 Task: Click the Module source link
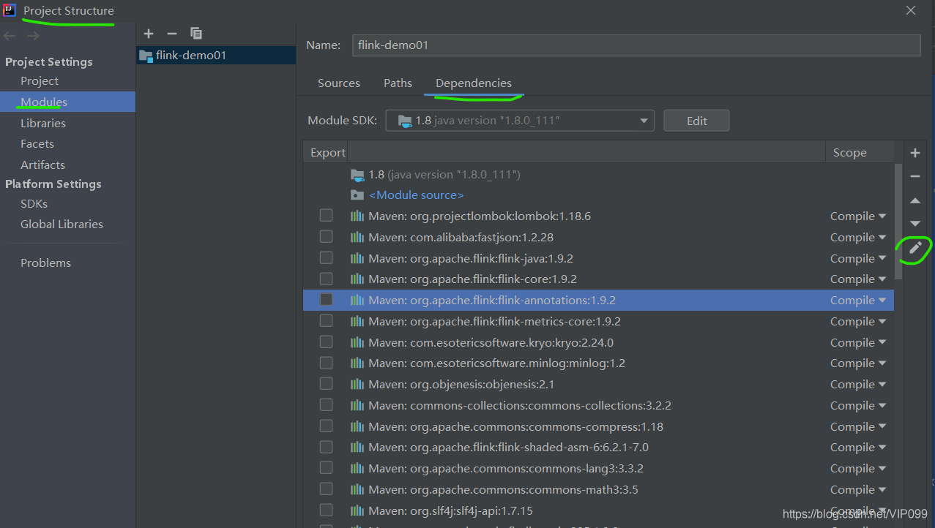click(x=416, y=195)
